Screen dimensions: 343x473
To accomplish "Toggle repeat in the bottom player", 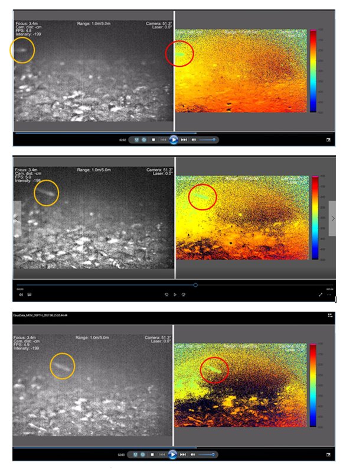I will tap(143, 454).
